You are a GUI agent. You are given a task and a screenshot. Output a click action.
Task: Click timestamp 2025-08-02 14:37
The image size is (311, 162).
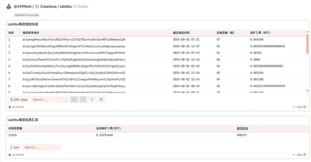coord(186,46)
